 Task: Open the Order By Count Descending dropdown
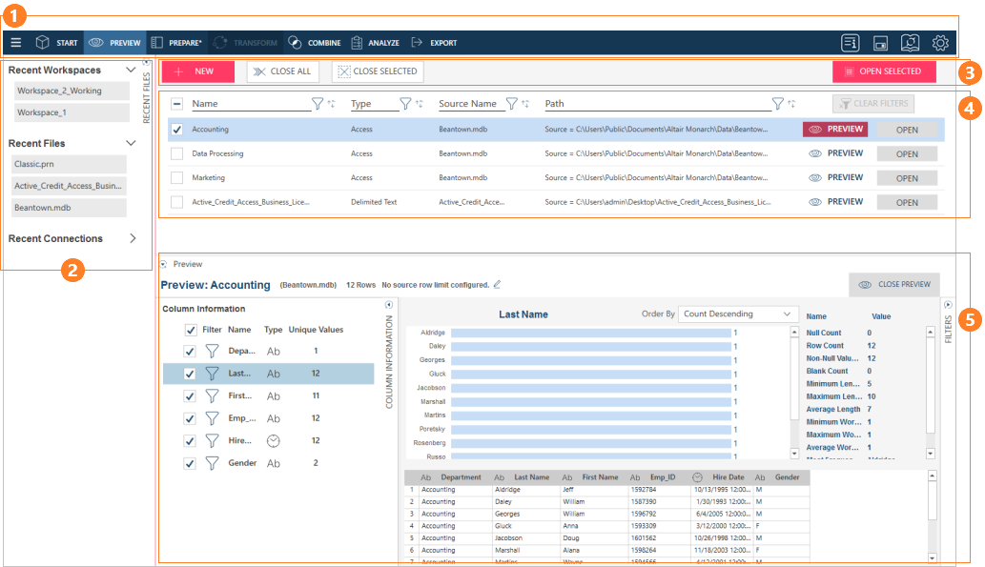tap(739, 314)
